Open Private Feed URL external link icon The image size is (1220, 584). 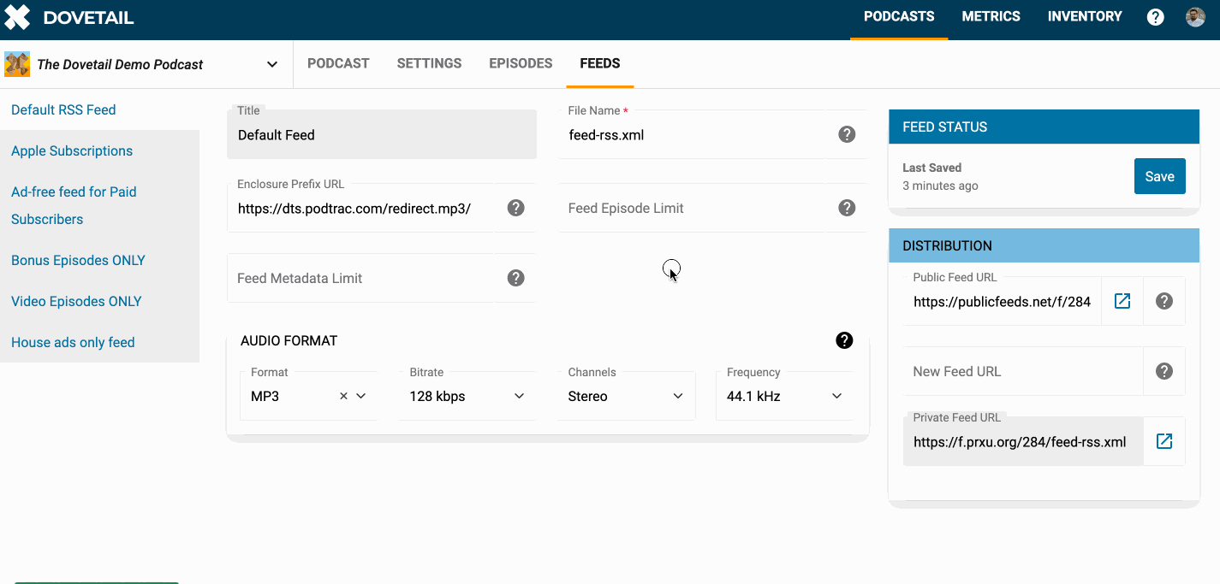click(x=1164, y=441)
